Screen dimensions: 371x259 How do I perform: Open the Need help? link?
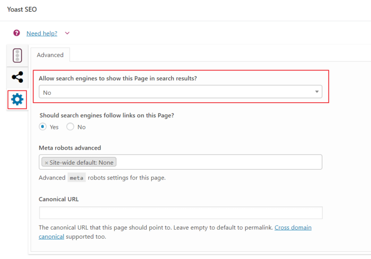[x=42, y=33]
